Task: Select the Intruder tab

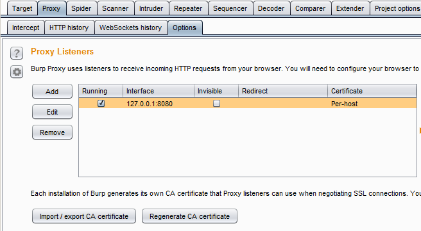Action: tap(151, 8)
